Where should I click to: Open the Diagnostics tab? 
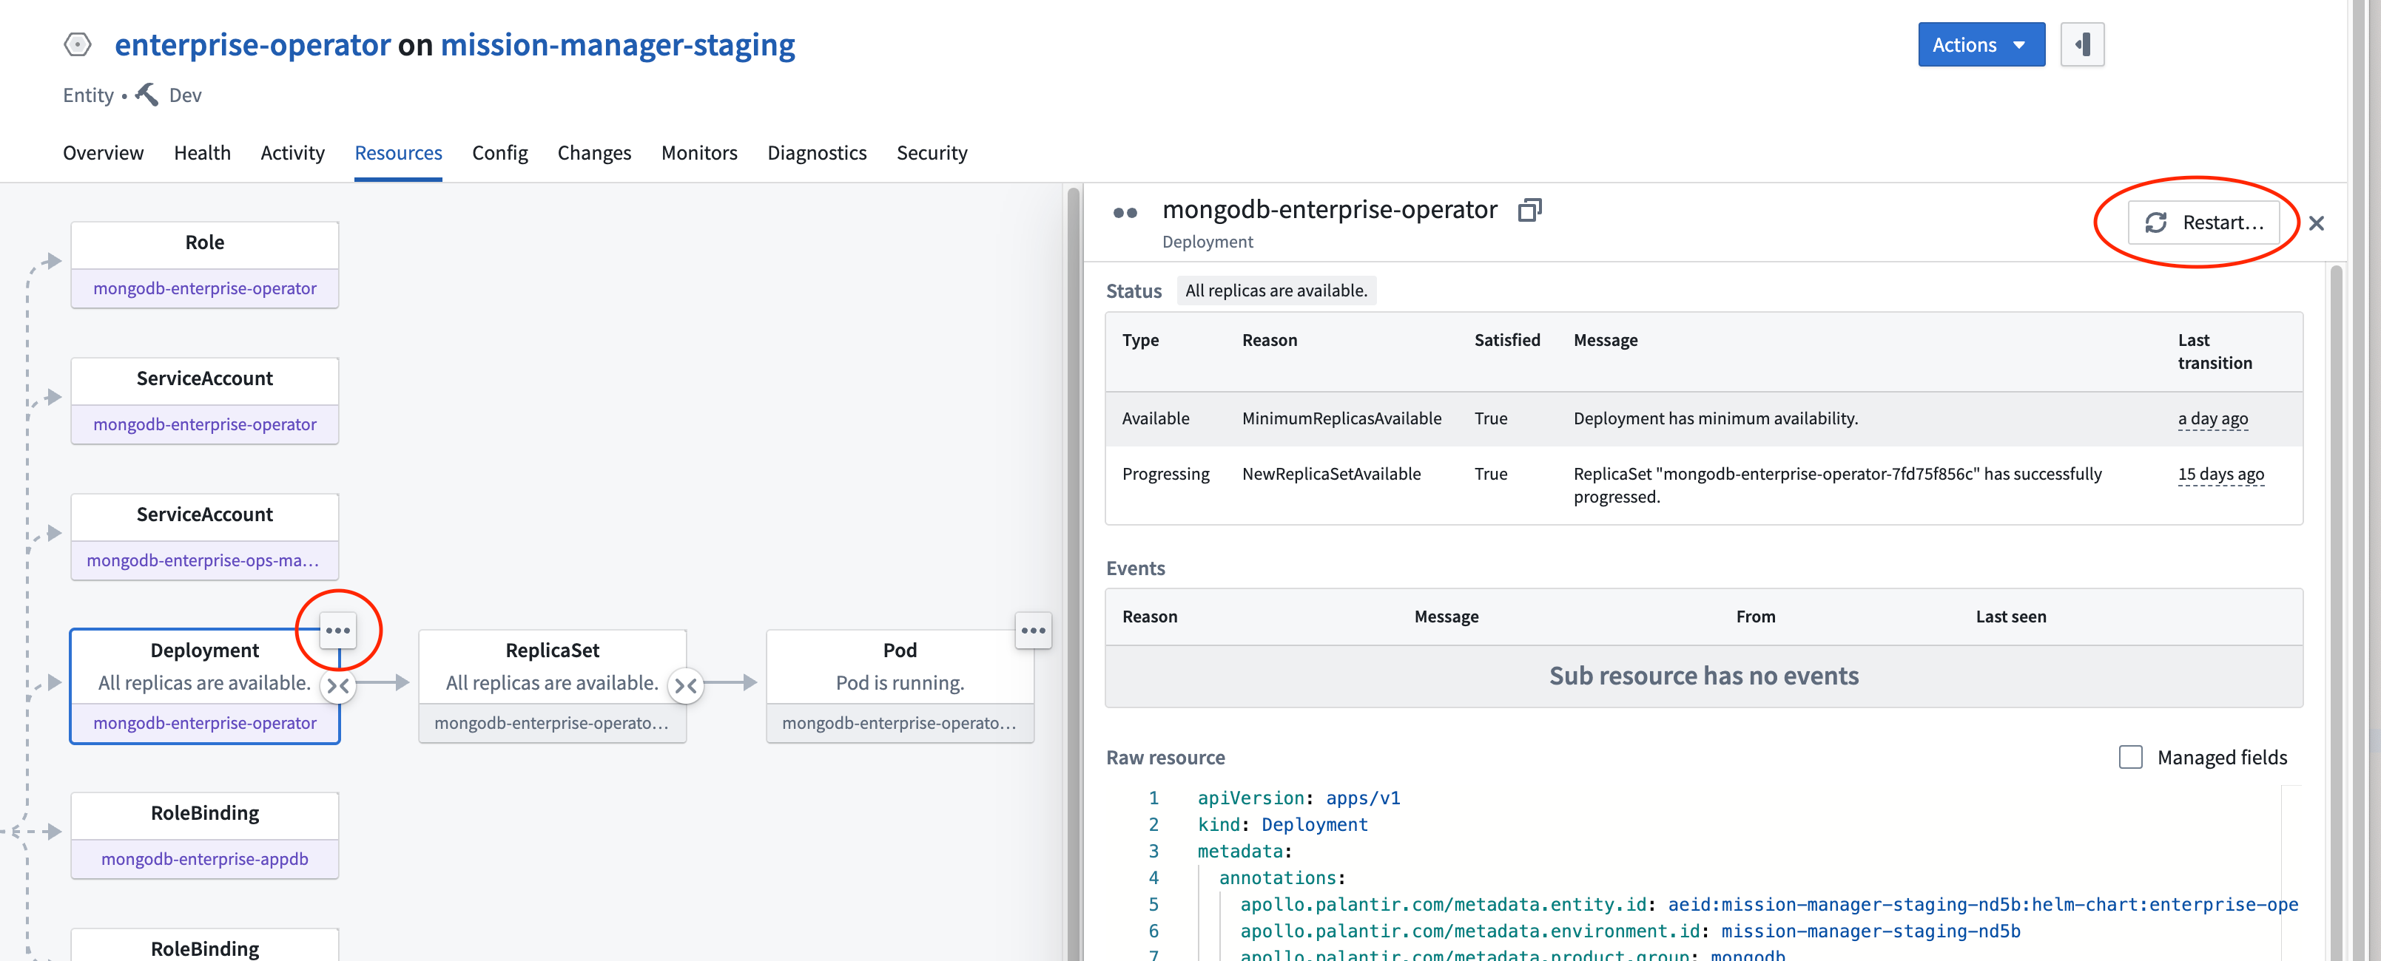coord(816,152)
